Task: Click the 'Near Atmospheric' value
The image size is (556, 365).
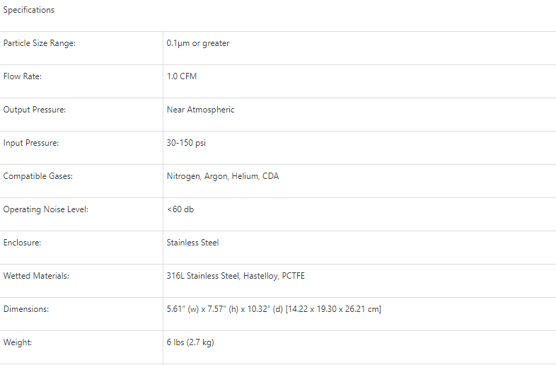Action: tap(200, 110)
